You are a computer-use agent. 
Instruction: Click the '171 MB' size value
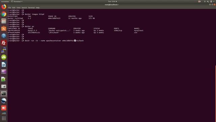click(91, 18)
